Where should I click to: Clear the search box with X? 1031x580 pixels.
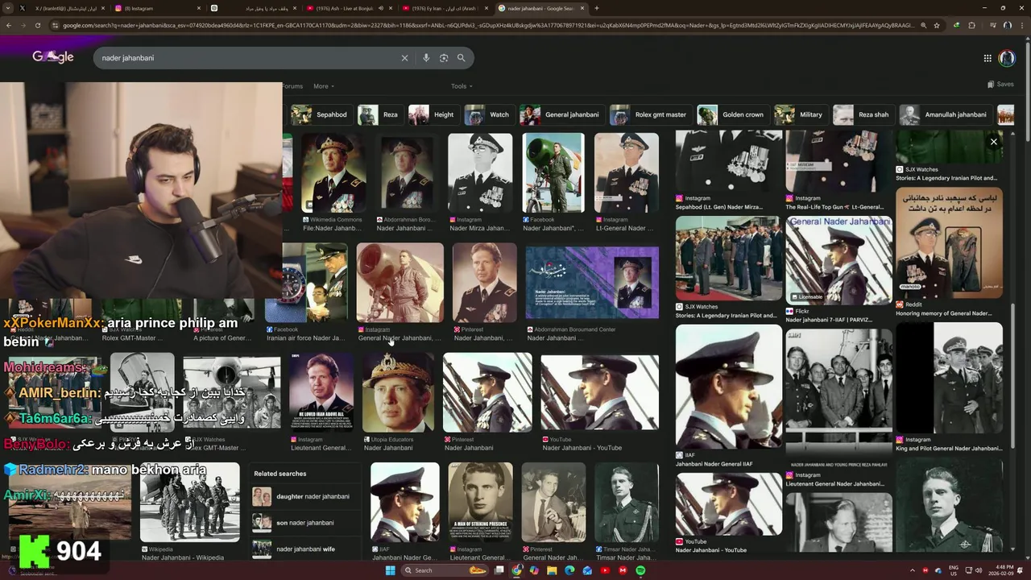click(x=404, y=58)
